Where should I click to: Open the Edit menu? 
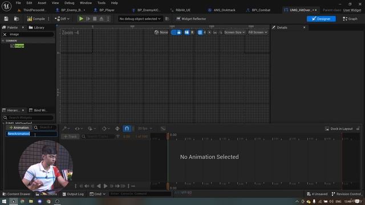click(29, 3)
